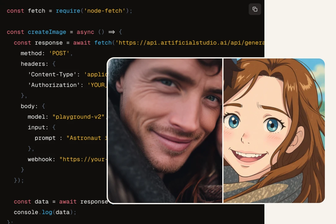Click the body key in code
336x224 pixels.
coord(28,106)
